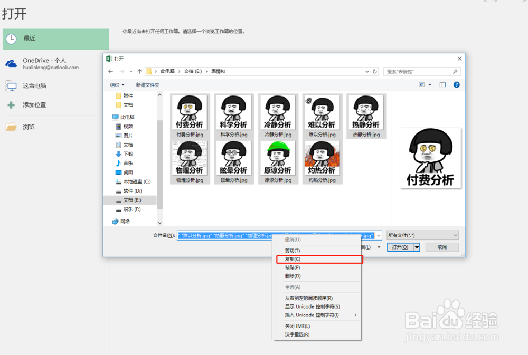Click the navigation tree scroll down arrow

point(159,223)
